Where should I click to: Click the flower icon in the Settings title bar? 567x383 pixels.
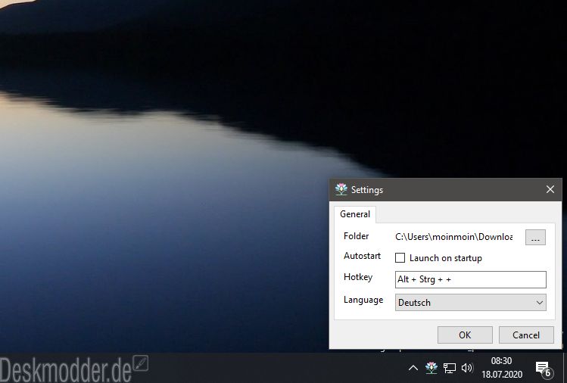coord(341,189)
